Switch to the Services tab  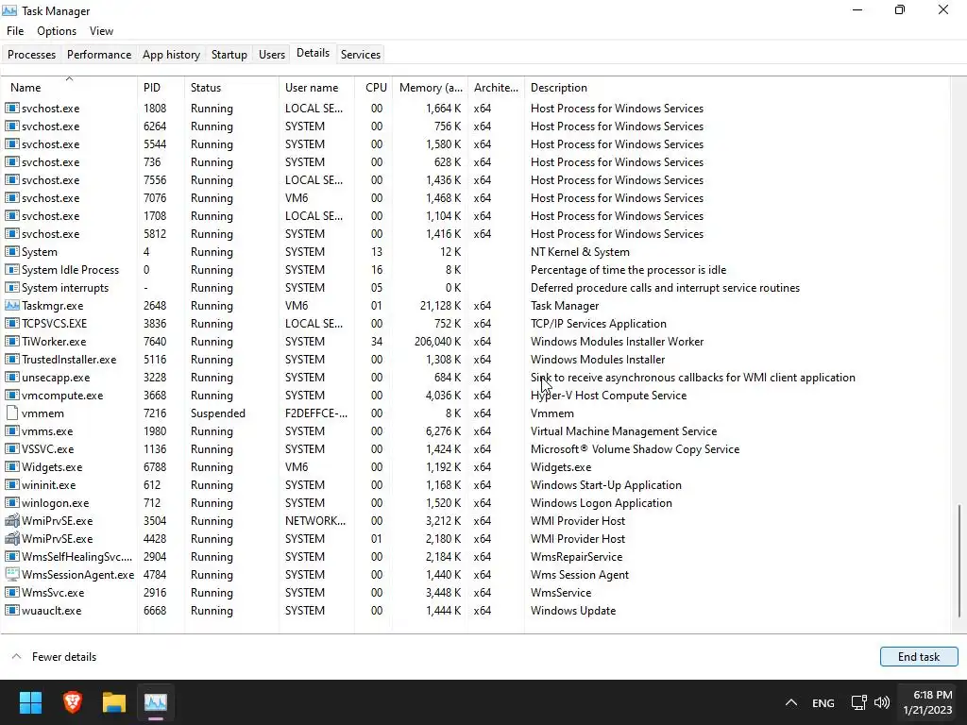coord(360,54)
